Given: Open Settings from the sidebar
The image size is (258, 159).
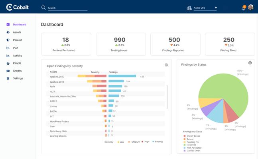Looking at the screenshot, I should pos(18,78).
